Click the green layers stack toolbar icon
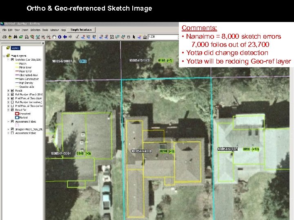 click(x=21, y=37)
